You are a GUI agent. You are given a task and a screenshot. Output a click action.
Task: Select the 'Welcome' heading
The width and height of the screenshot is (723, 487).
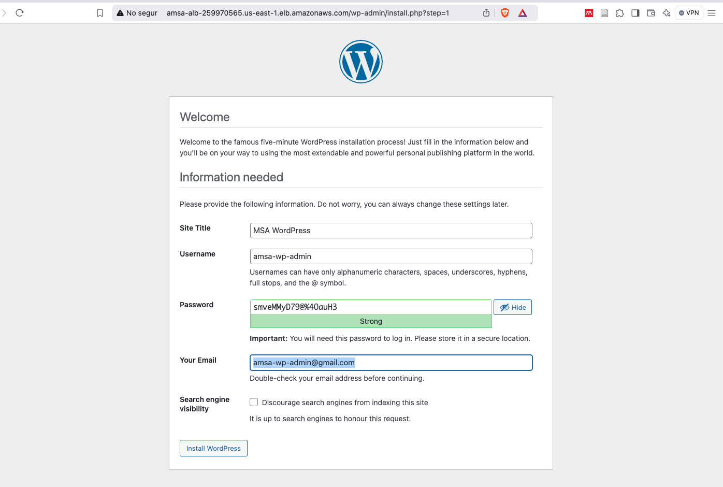pyautogui.click(x=205, y=117)
